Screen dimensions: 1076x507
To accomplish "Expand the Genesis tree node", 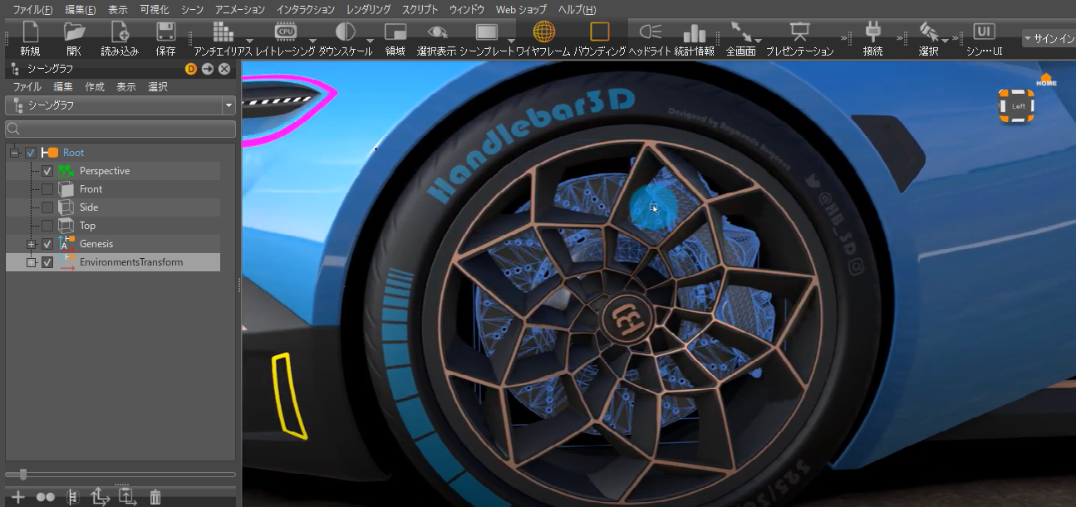I will (31, 244).
